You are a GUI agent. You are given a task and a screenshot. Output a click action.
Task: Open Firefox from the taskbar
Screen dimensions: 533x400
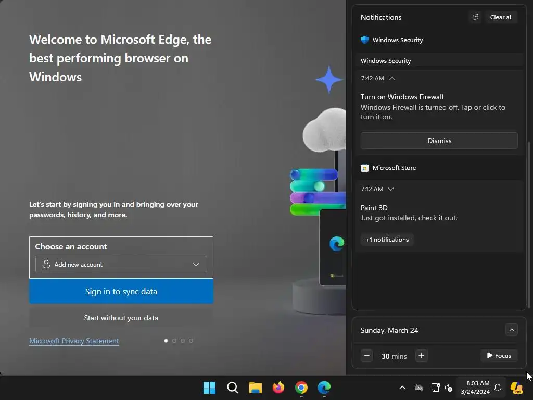pyautogui.click(x=278, y=387)
